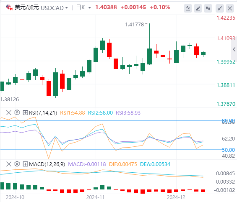Expand the MACD indicator pane
237x202 pixels.
click(x=25, y=164)
